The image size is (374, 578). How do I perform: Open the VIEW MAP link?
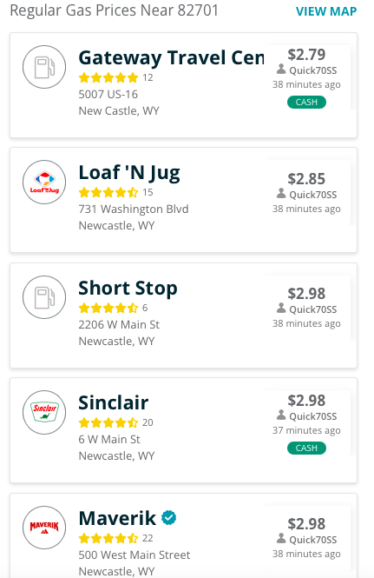[326, 11]
